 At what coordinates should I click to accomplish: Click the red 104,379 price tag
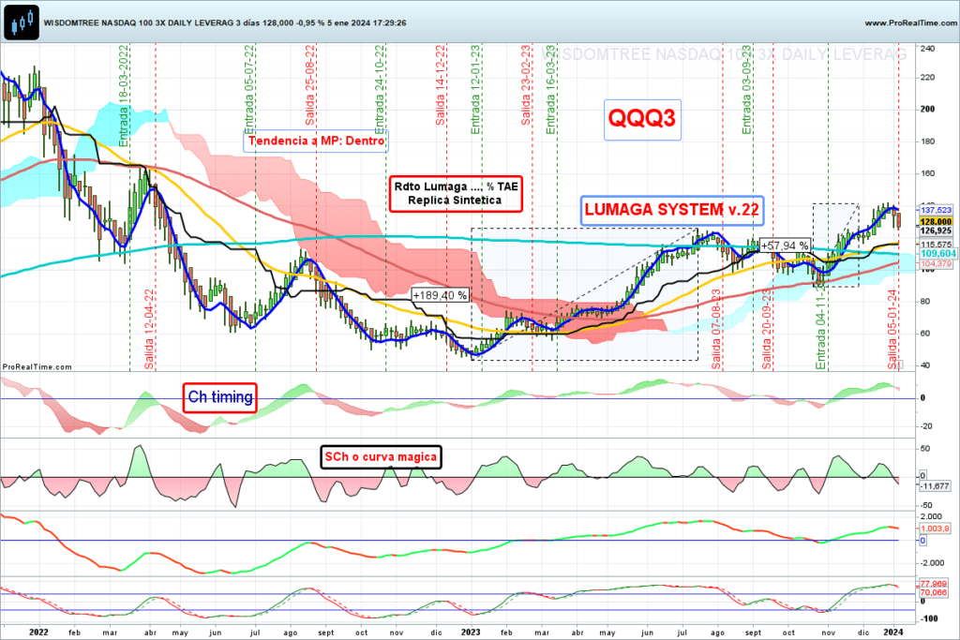(937, 263)
